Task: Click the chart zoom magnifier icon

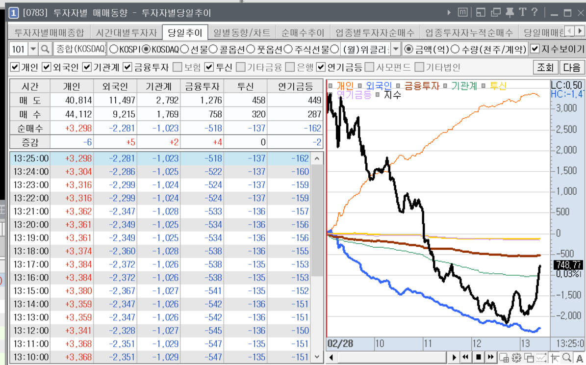Action: (567, 358)
